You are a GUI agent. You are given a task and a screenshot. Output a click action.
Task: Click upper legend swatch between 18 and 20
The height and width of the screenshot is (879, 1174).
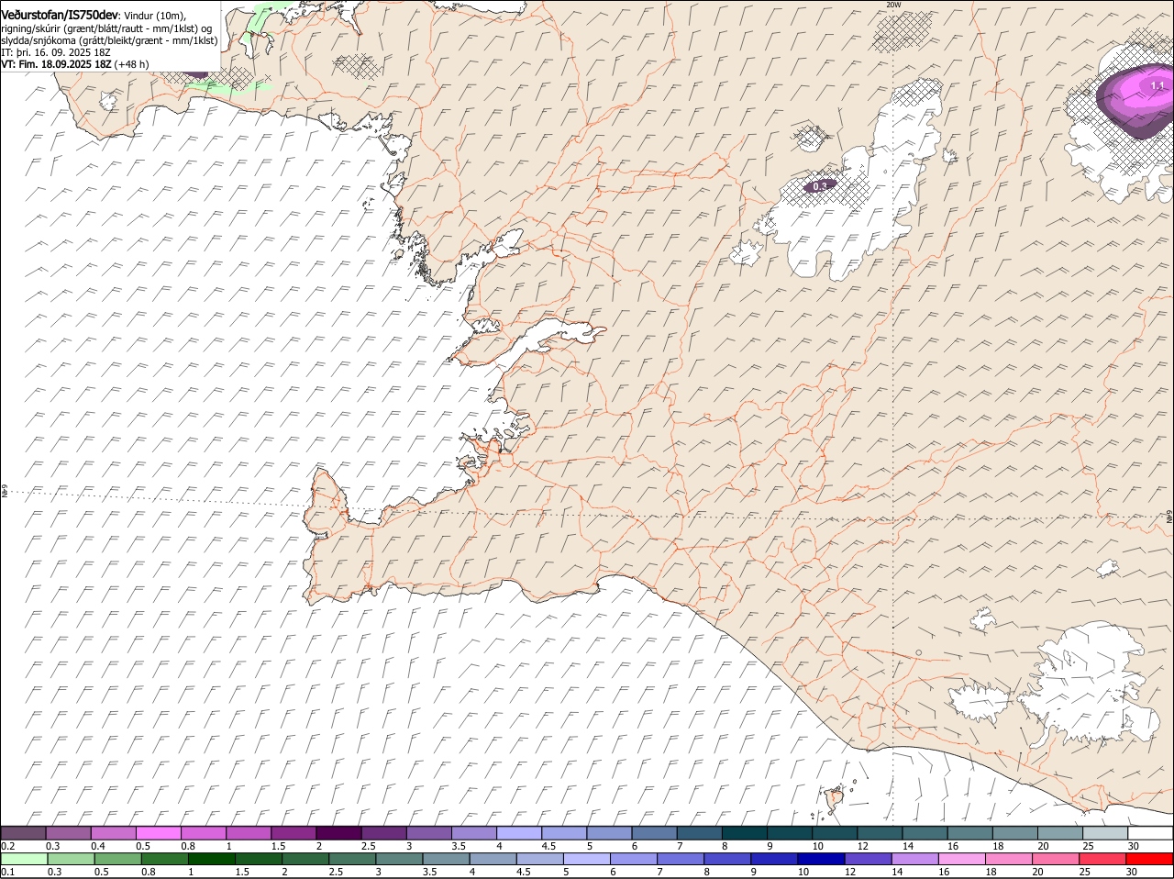pyautogui.click(x=1015, y=833)
